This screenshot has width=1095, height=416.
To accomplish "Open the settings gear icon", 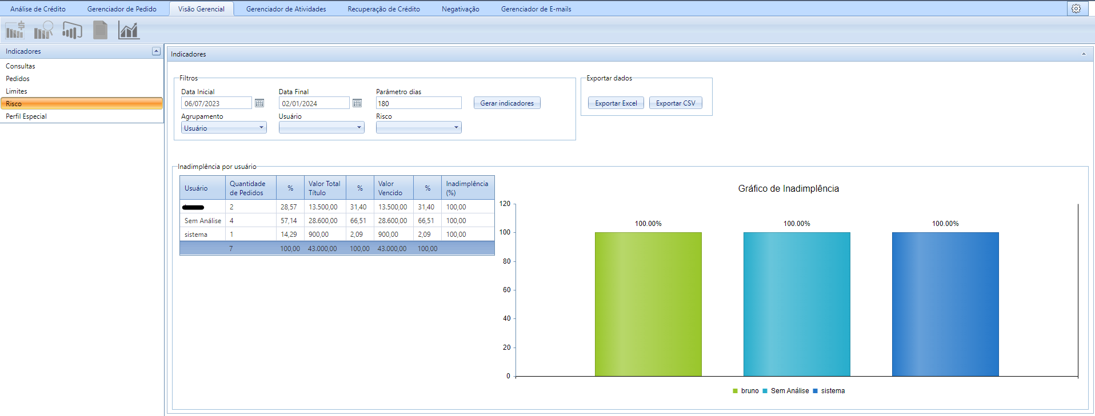I will (1076, 9).
